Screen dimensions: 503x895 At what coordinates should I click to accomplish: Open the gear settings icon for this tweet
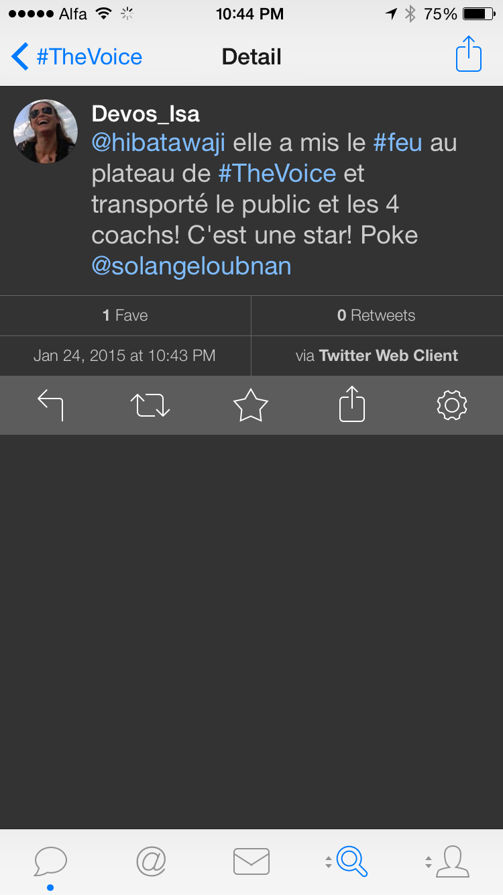(x=451, y=405)
